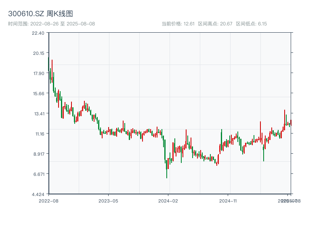Screen dimensions: 323x242
Task: Select the range high 20.67 label
Action: 215,24
